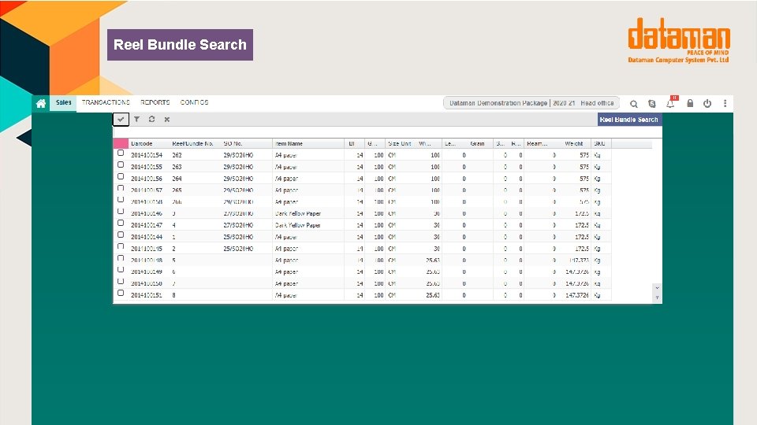Screen dimensions: 757x425
Task: Click weight 575 in row 2014100155
Action: 584,167
